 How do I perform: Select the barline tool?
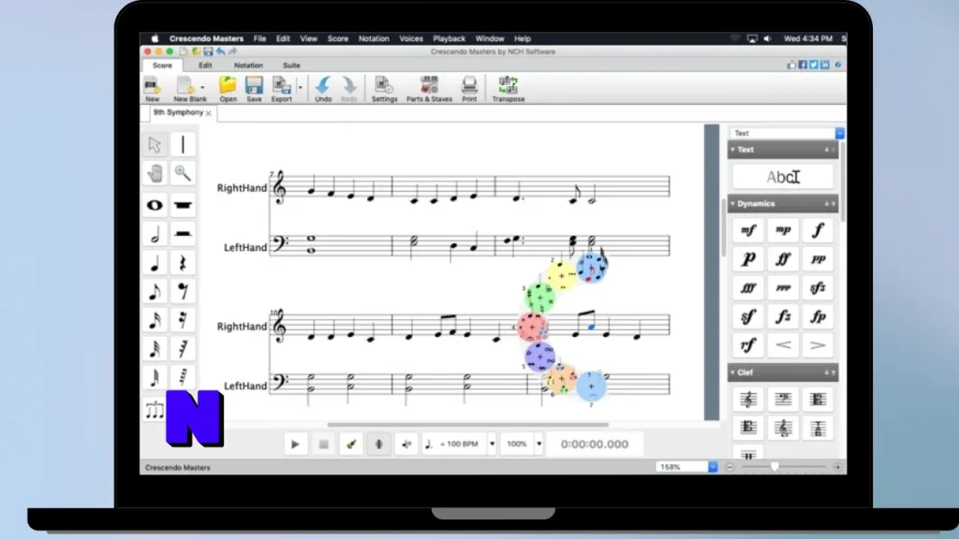183,145
